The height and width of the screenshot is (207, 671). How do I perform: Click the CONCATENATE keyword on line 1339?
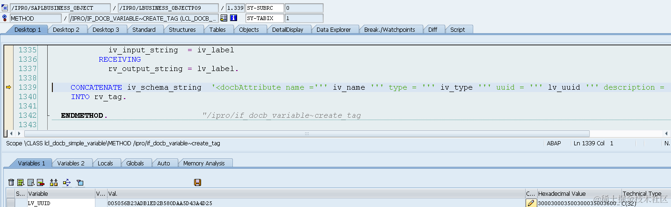[96, 87]
